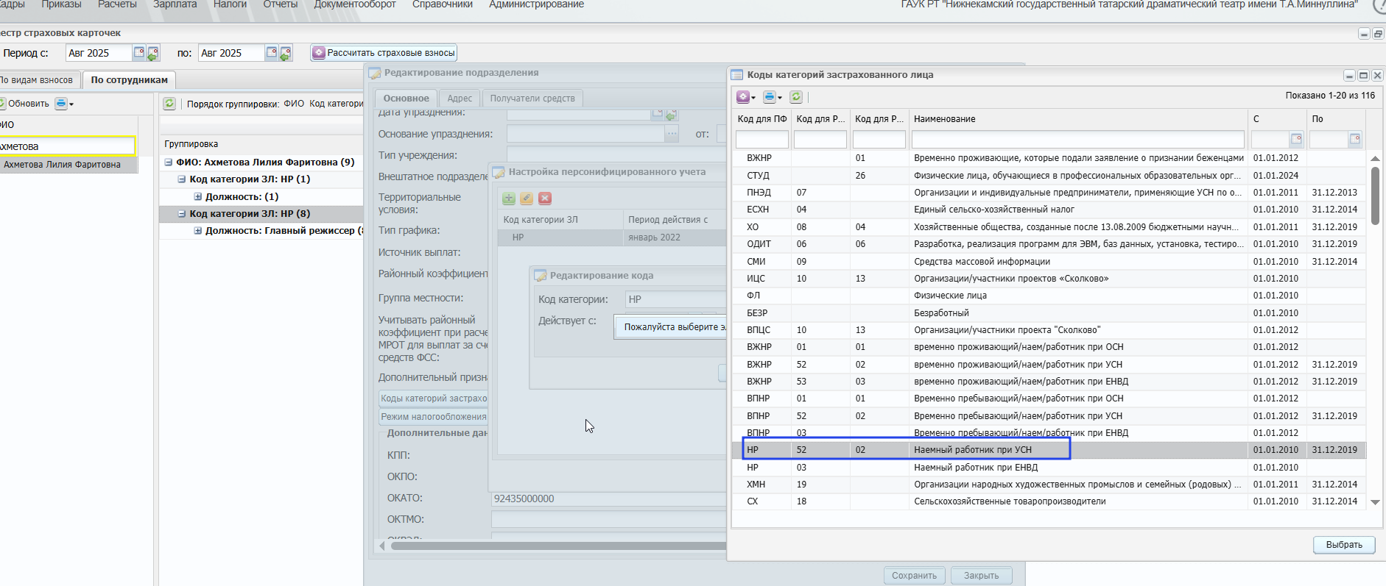Click the ФИО search field containing Ахметова
This screenshot has width=1386, height=586.
pyautogui.click(x=67, y=146)
